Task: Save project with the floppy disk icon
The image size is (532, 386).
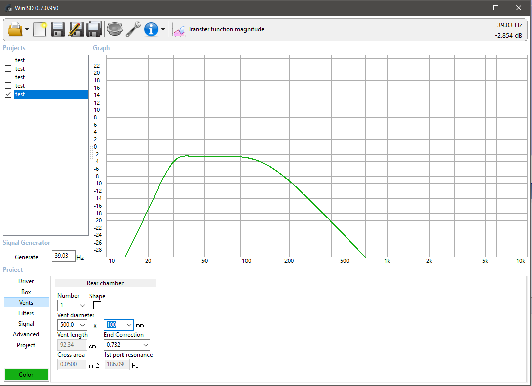Action: pyautogui.click(x=58, y=29)
